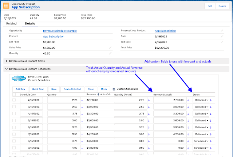Click pencil edit icon for Quantity field
233x157 pixels.
click(x=110, y=53)
